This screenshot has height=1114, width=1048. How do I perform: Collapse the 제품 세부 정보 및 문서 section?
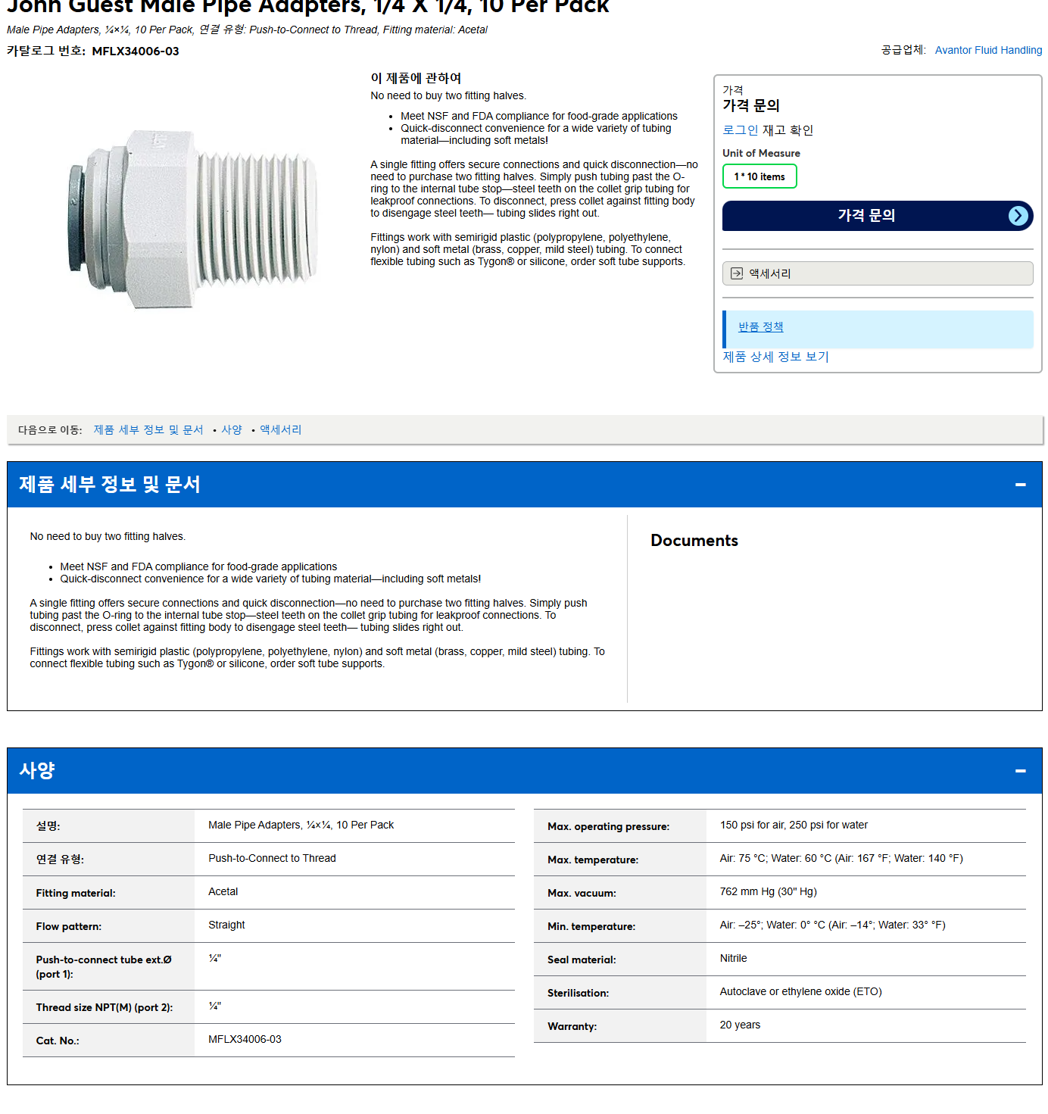[x=1020, y=485]
